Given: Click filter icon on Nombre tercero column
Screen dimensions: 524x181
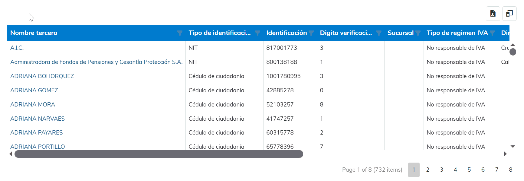Looking at the screenshot, I should pyautogui.click(x=180, y=33).
